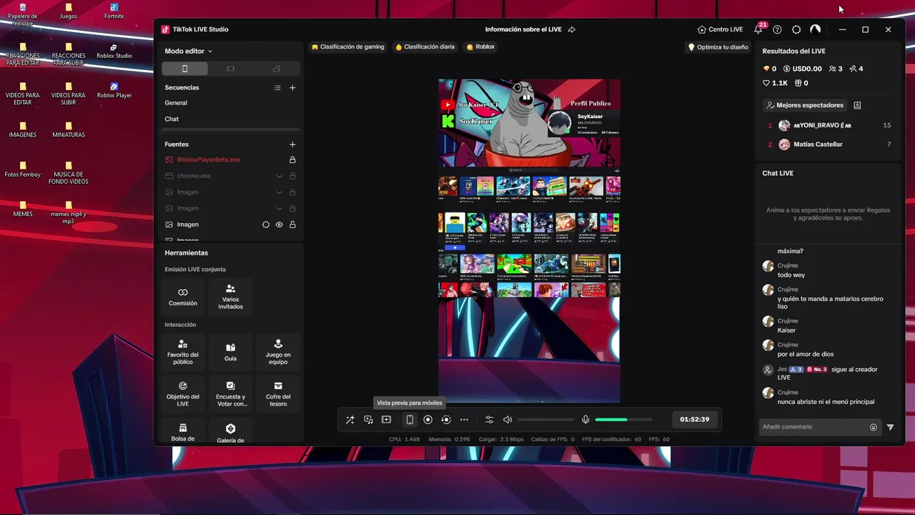Click the replay capture icon with dashed circle

point(446,420)
